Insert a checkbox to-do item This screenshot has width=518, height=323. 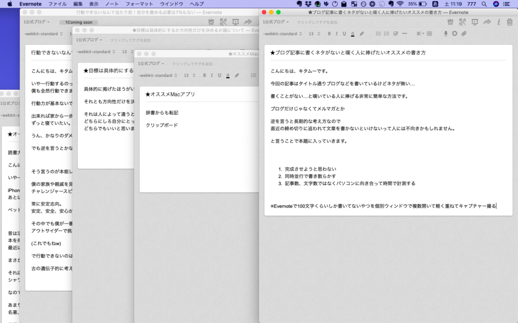[396, 34]
